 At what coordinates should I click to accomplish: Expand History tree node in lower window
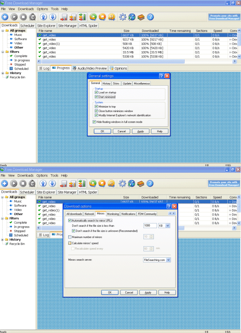pyautogui.click(x=2, y=240)
